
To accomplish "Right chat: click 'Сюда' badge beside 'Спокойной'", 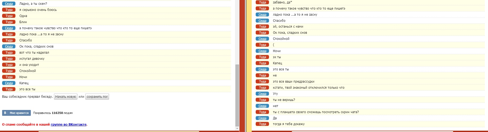I will [x=262, y=39].
